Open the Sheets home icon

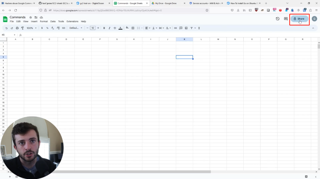5,19
